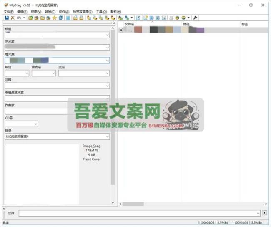Open the 动作(A) menu

[x=64, y=12]
